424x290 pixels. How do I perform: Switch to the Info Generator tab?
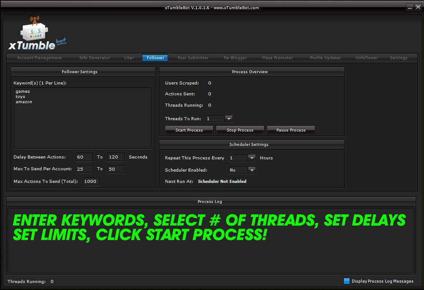pos(94,57)
